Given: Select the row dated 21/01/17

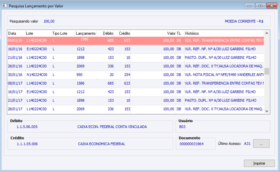Looking at the screenshot, I should pos(135,100).
